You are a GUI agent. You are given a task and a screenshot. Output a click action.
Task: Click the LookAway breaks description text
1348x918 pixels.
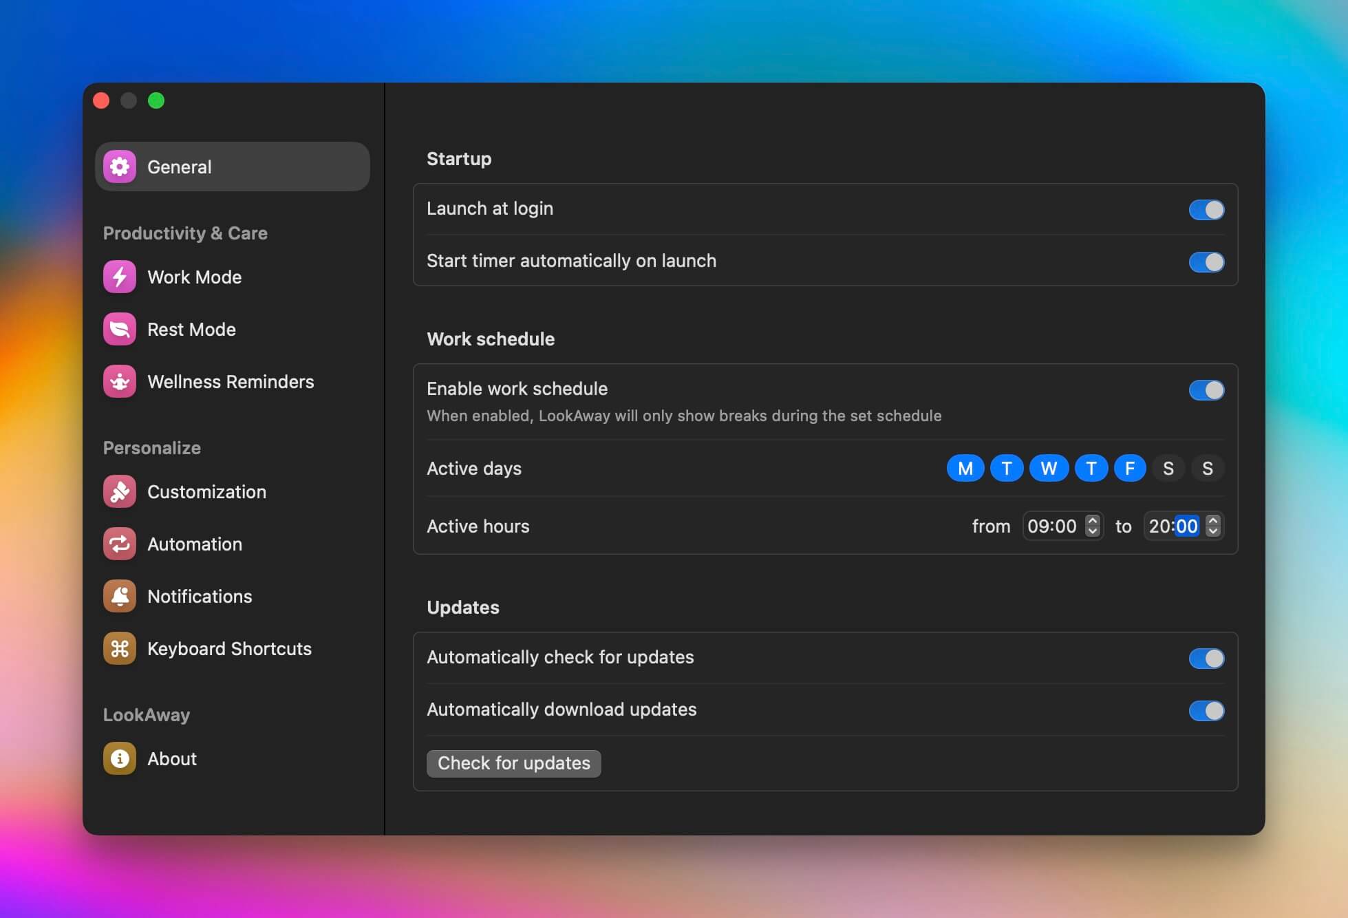(684, 416)
